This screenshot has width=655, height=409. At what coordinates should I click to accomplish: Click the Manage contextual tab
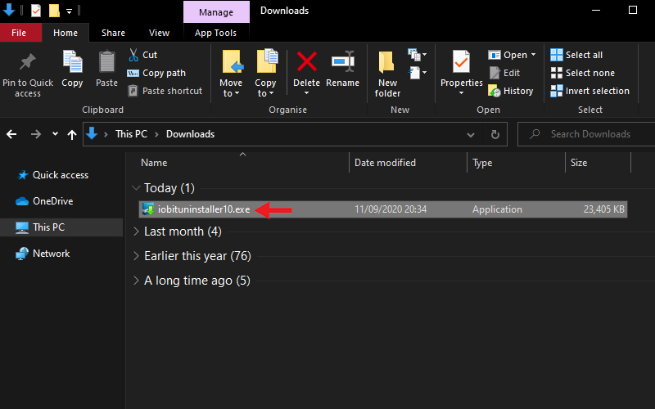(x=216, y=12)
